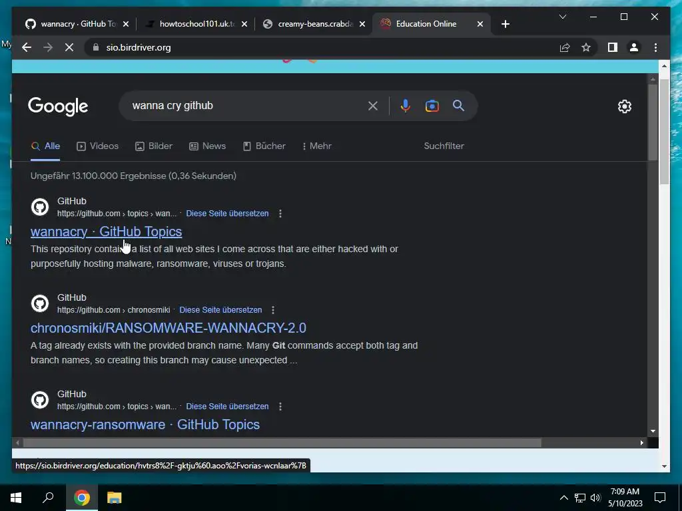The height and width of the screenshot is (511, 682).
Task: Click the padlock site info icon
Action: 96,47
